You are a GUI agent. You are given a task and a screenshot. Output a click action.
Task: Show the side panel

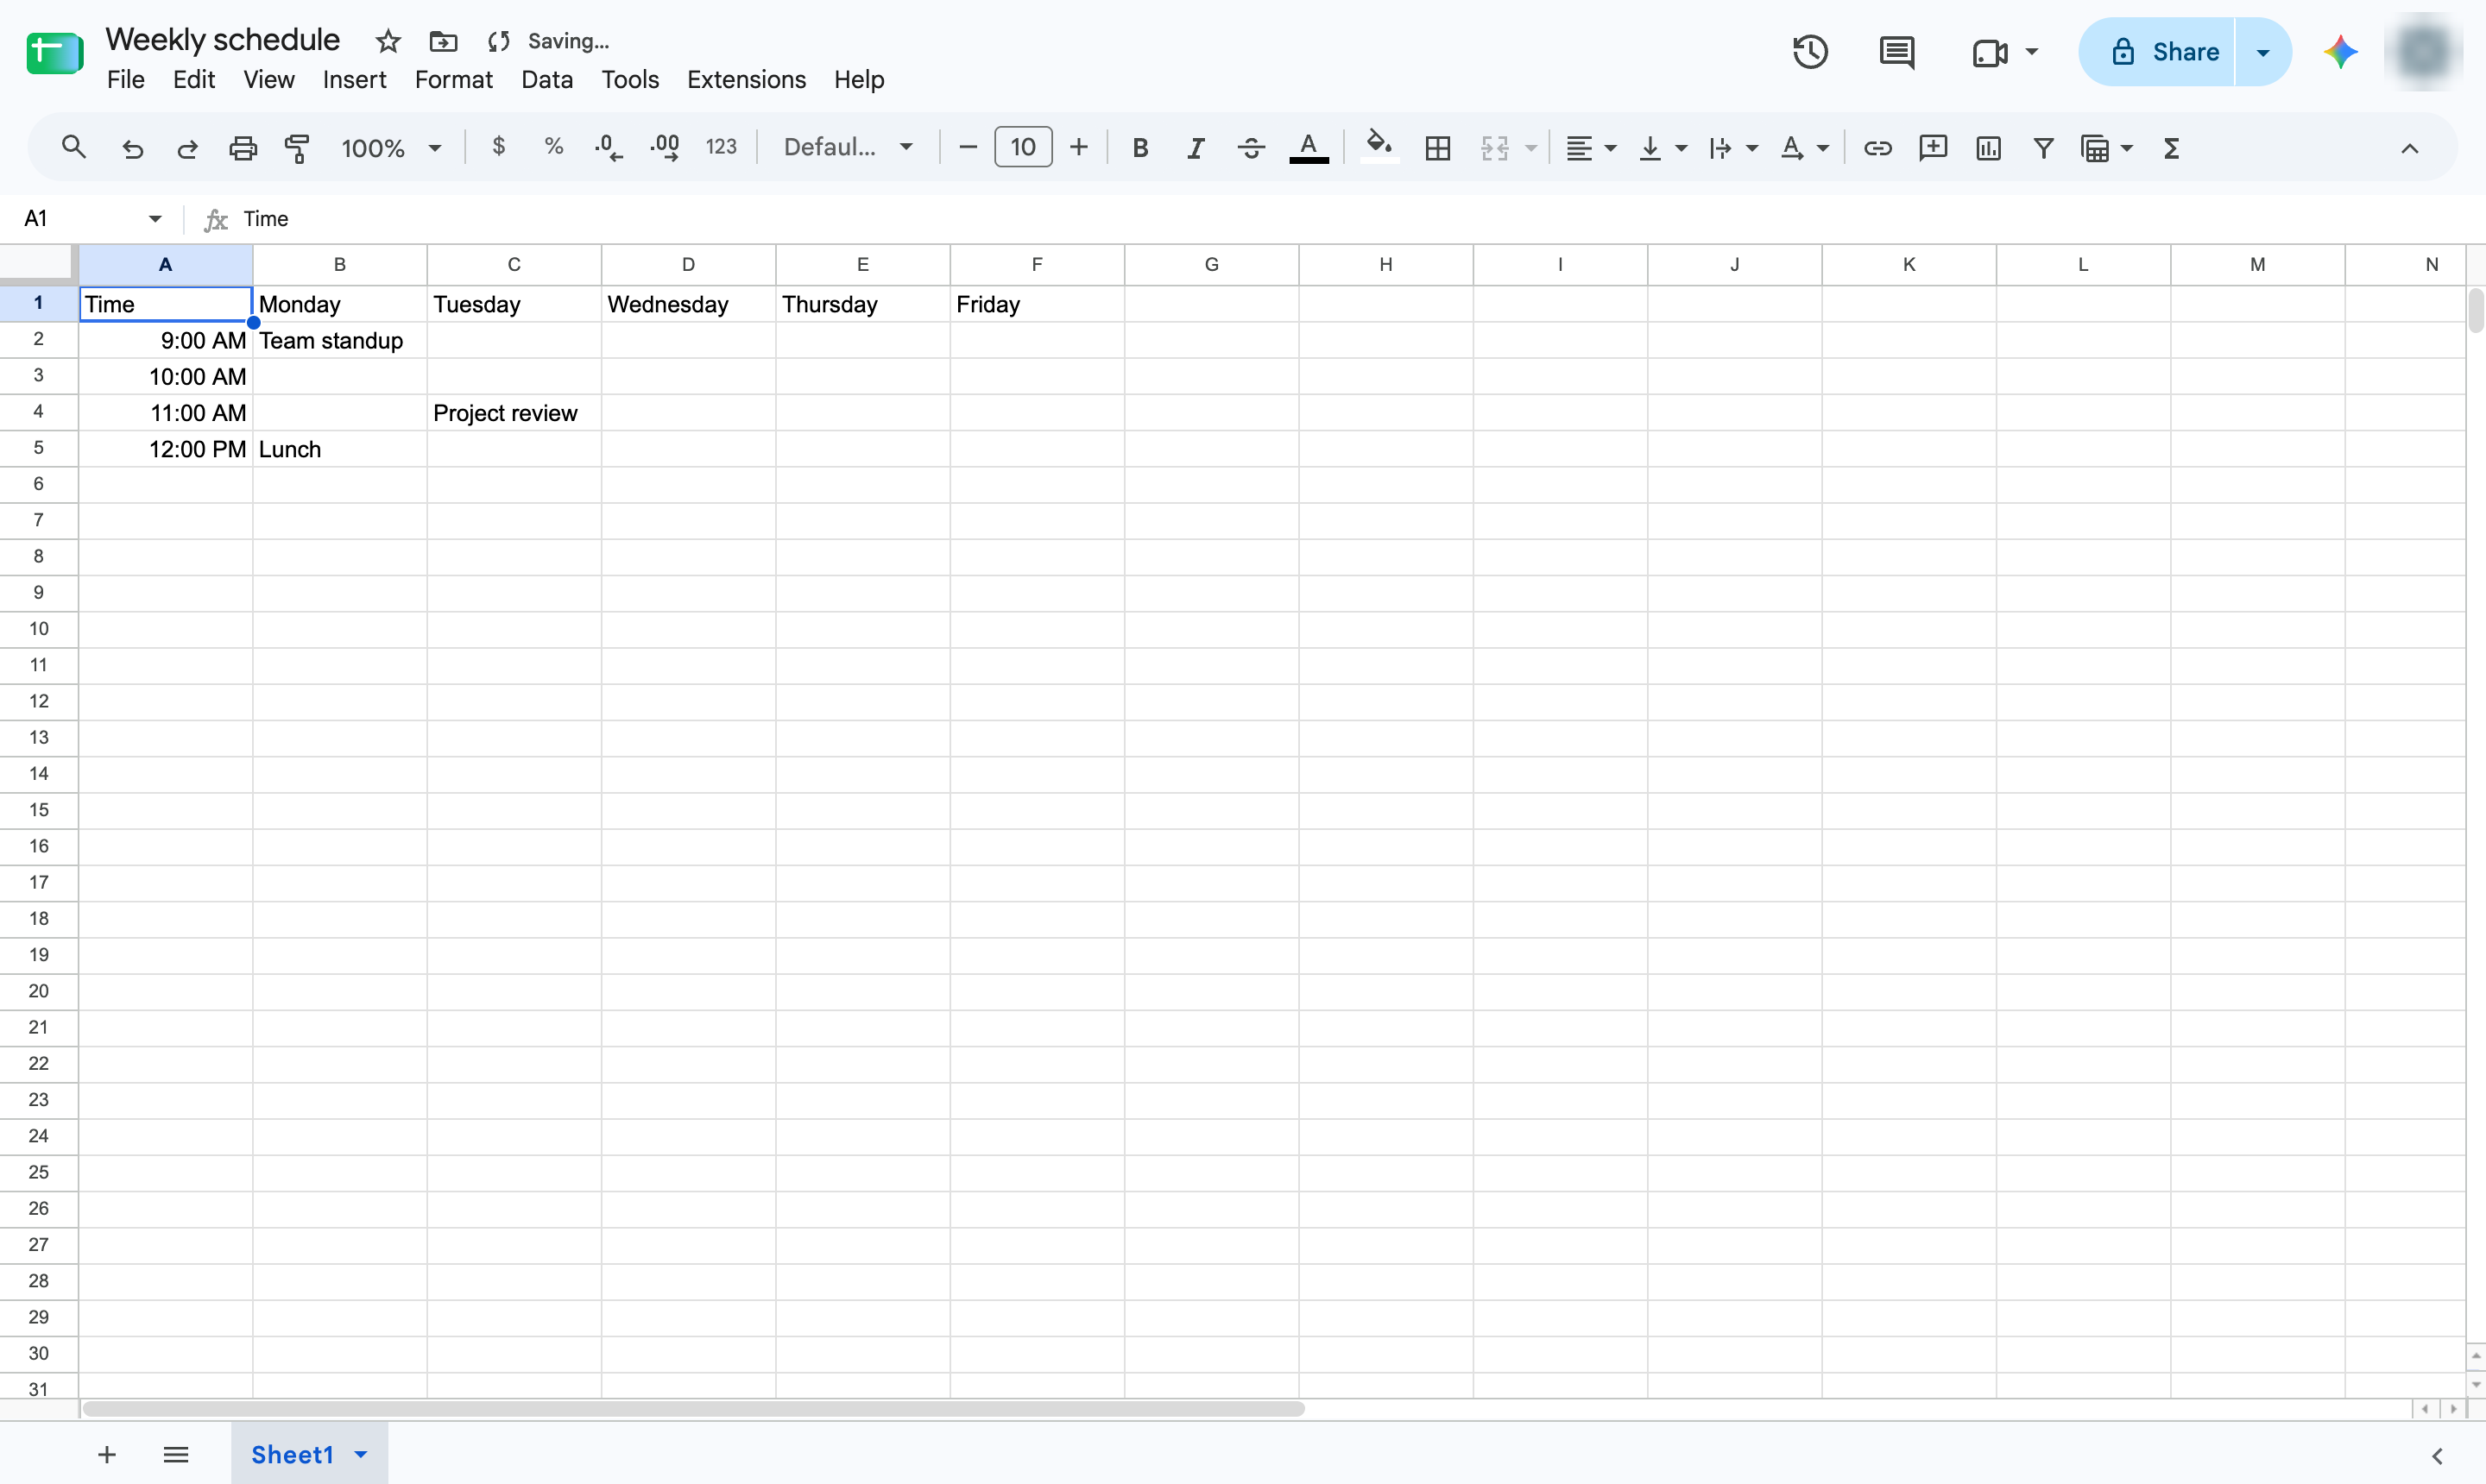[x=2437, y=1455]
